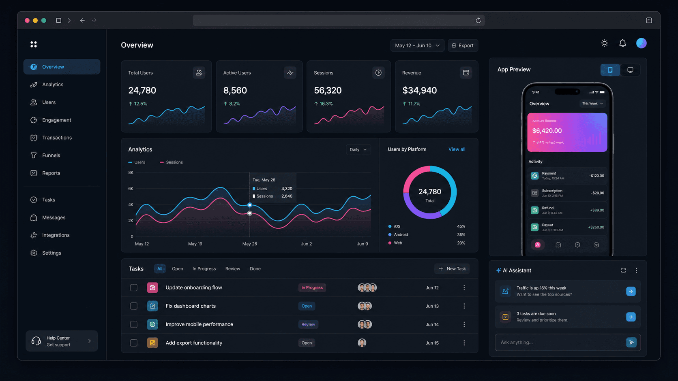The width and height of the screenshot is (678, 381).
Task: Open Transactions in the sidebar
Action: coord(62,138)
